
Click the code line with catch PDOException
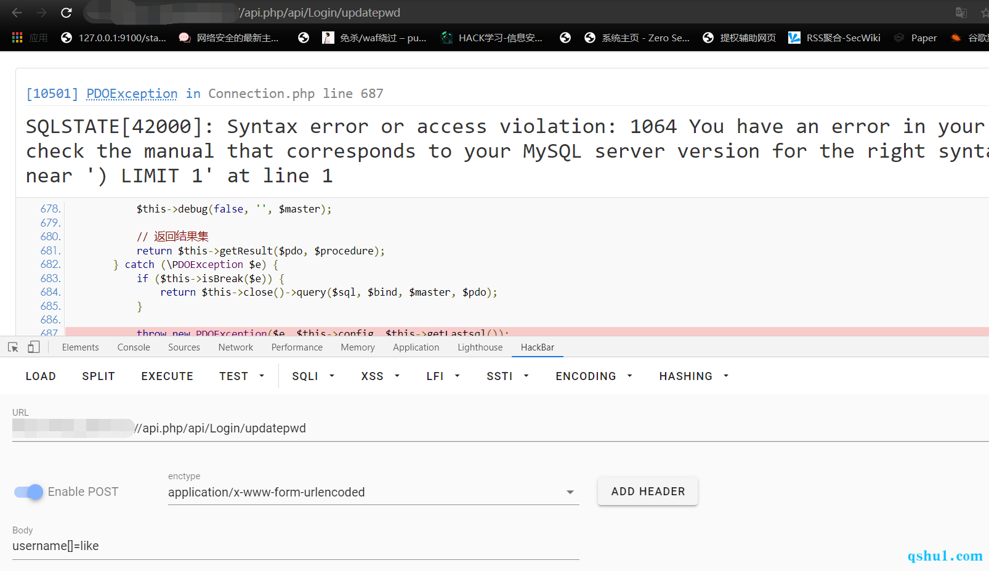(196, 264)
